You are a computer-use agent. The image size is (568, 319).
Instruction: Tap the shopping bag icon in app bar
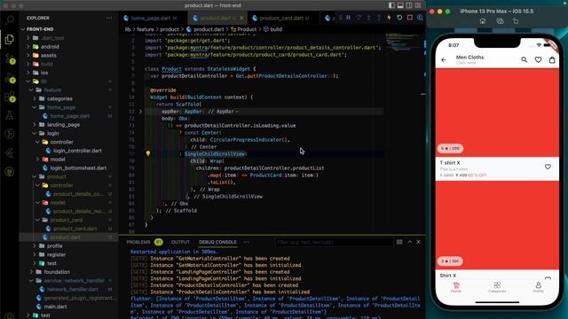click(552, 59)
